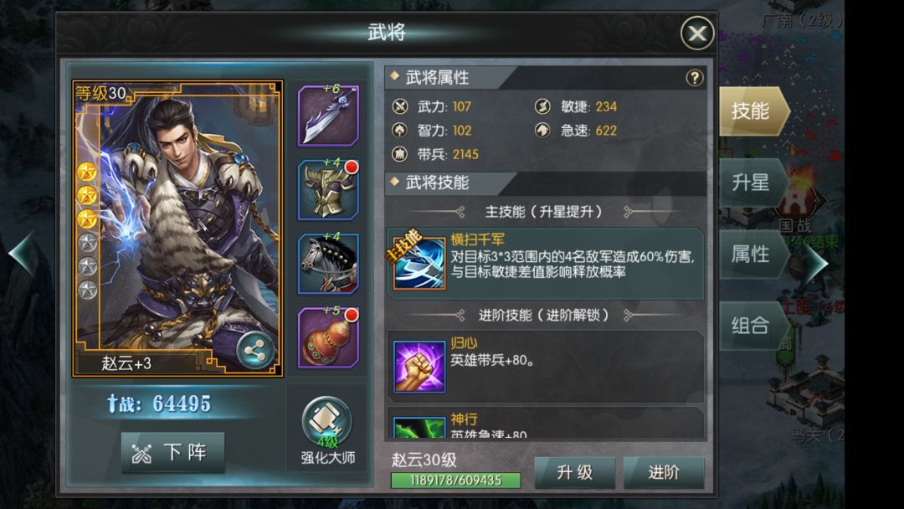The image size is (904, 509).
Task: Open the 组合 tab
Action: click(x=753, y=326)
